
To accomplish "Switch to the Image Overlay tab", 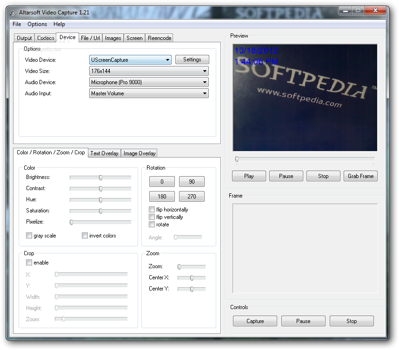I will click(140, 153).
